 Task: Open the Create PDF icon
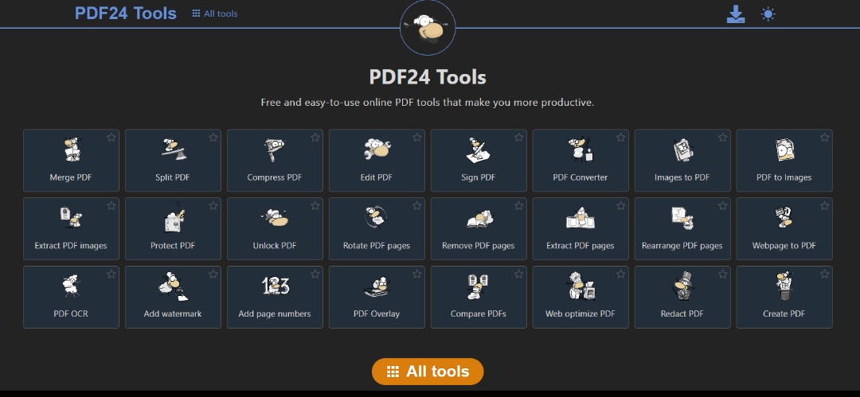(784, 286)
